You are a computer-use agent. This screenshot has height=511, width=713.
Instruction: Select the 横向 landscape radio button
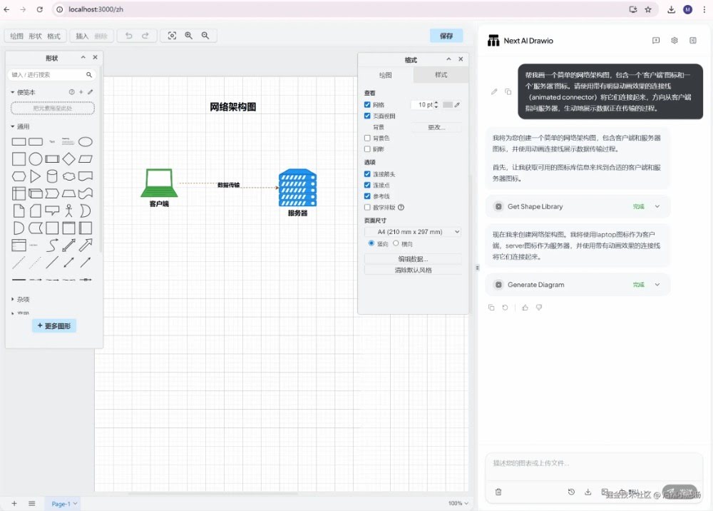(x=396, y=243)
